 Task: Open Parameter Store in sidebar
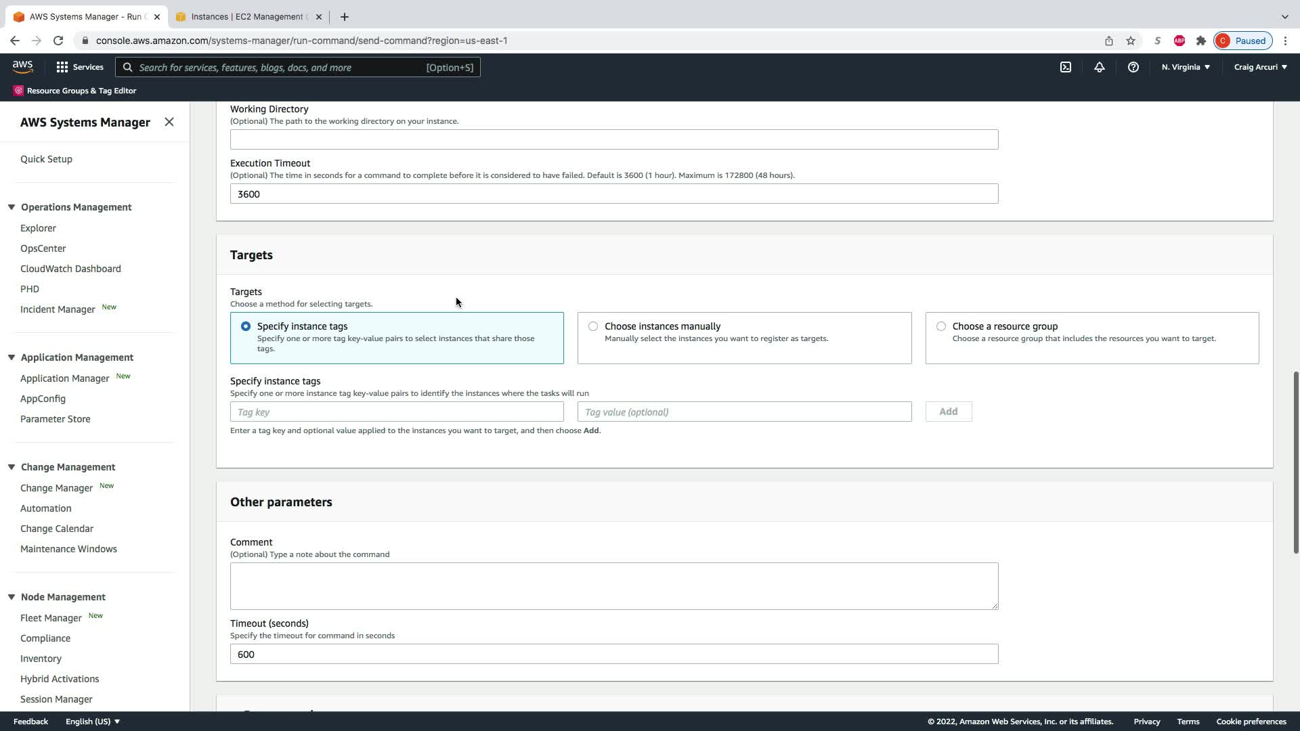coord(56,419)
